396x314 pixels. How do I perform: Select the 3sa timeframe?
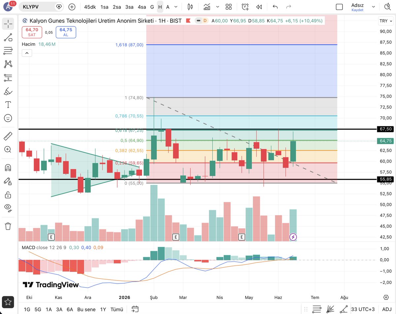click(129, 7)
